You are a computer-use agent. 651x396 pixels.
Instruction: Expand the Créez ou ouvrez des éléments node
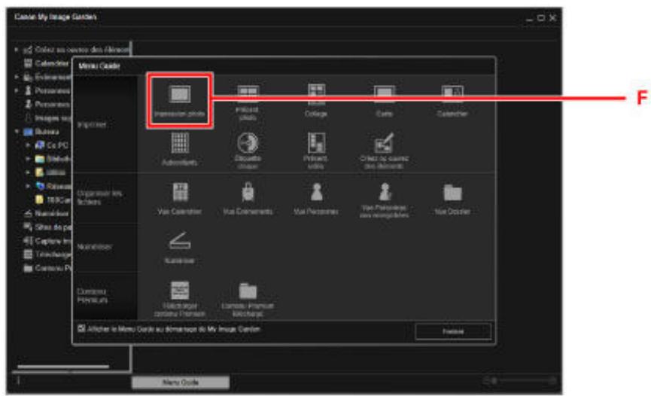[x=17, y=50]
